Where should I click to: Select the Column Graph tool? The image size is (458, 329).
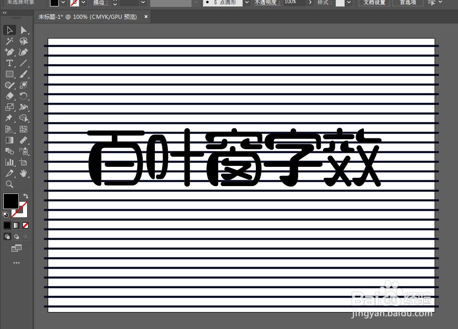click(9, 162)
